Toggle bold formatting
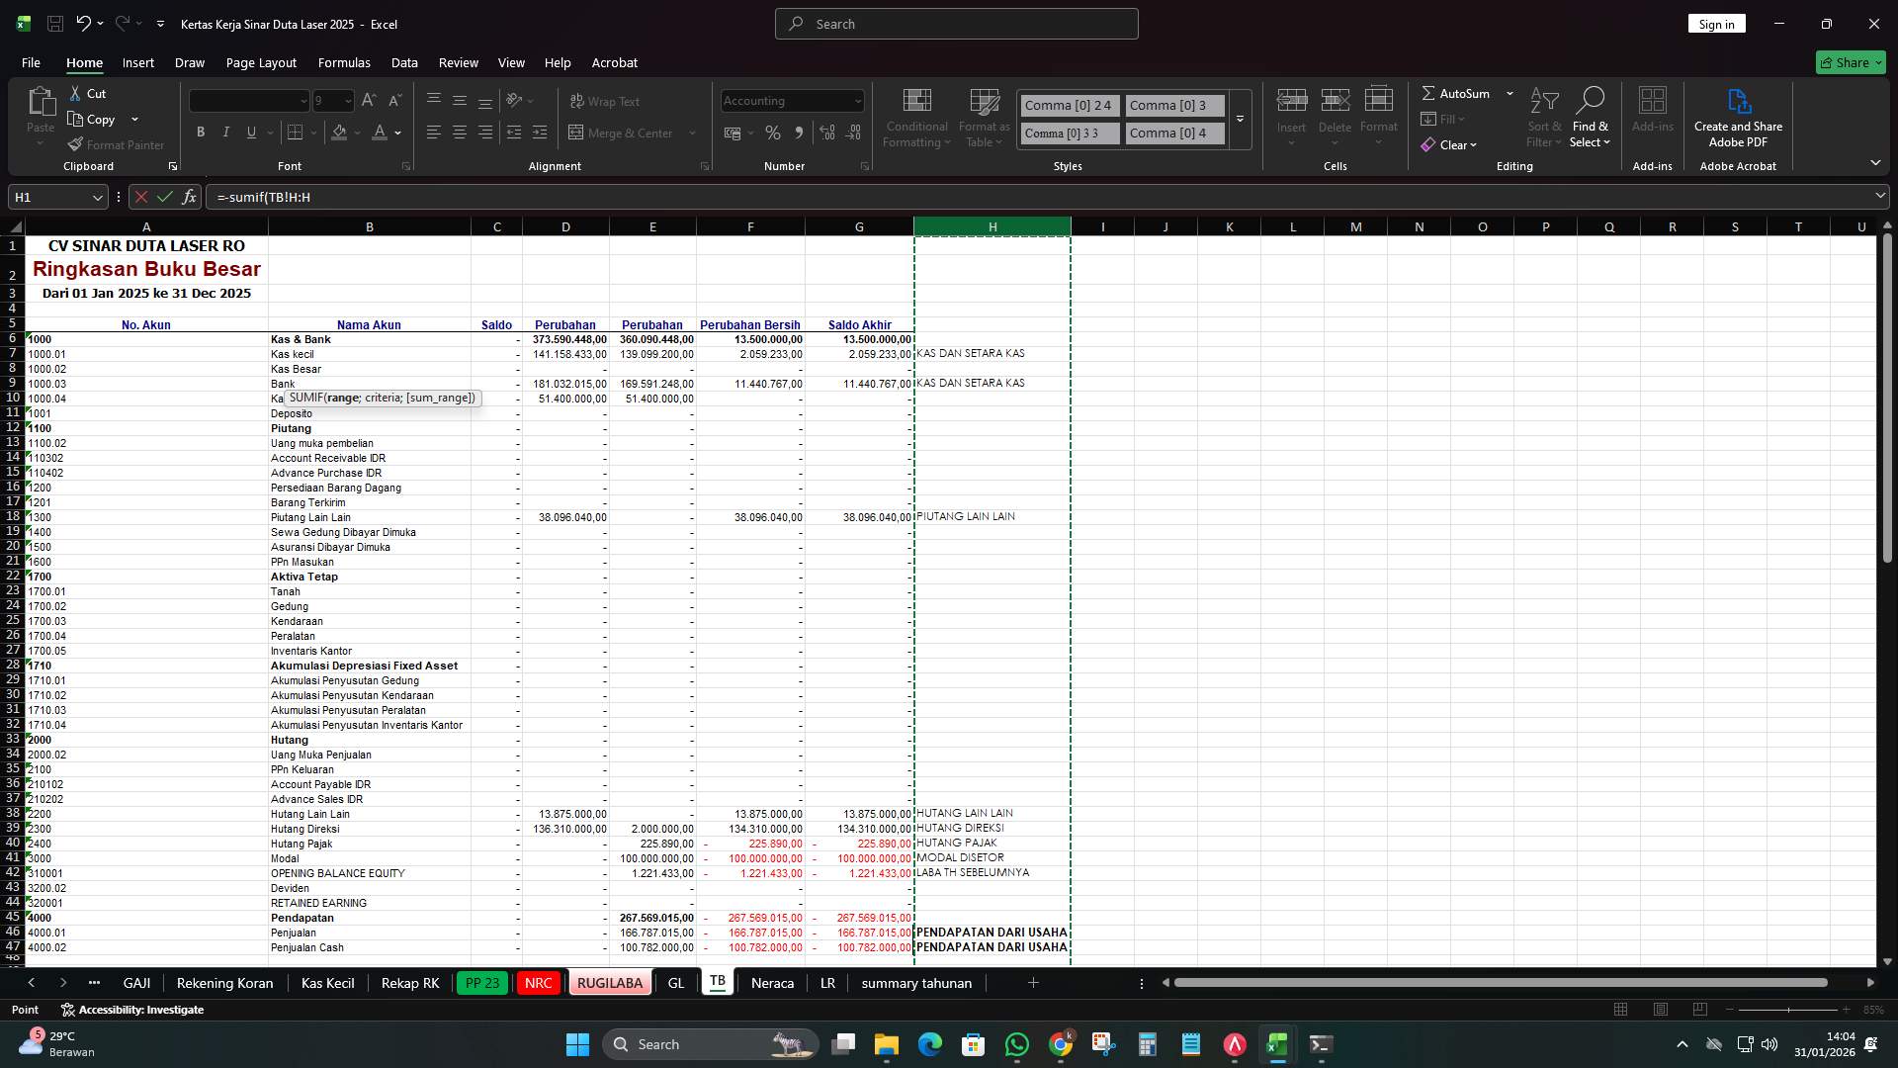The image size is (1898, 1068). click(201, 132)
